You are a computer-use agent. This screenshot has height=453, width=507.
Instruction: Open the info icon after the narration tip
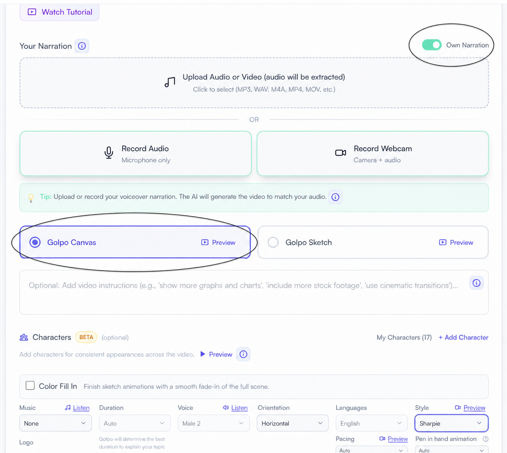tap(335, 197)
